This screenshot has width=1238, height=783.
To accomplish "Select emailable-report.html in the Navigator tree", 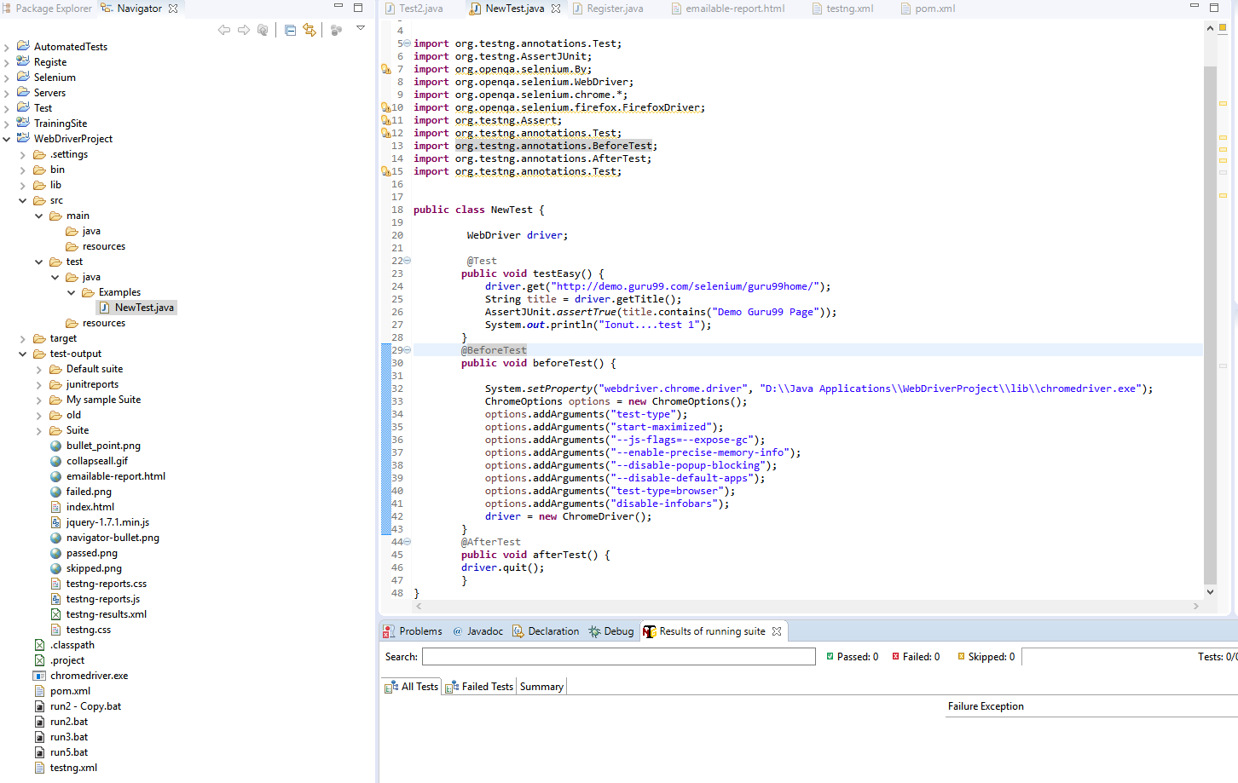I will 116,476.
